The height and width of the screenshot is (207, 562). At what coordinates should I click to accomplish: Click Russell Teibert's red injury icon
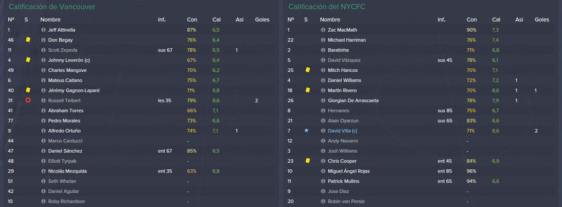pos(28,100)
